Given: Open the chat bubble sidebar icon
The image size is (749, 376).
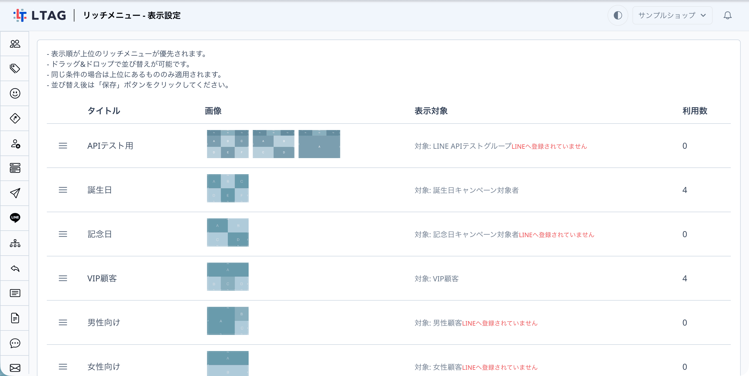Looking at the screenshot, I should pyautogui.click(x=15, y=343).
